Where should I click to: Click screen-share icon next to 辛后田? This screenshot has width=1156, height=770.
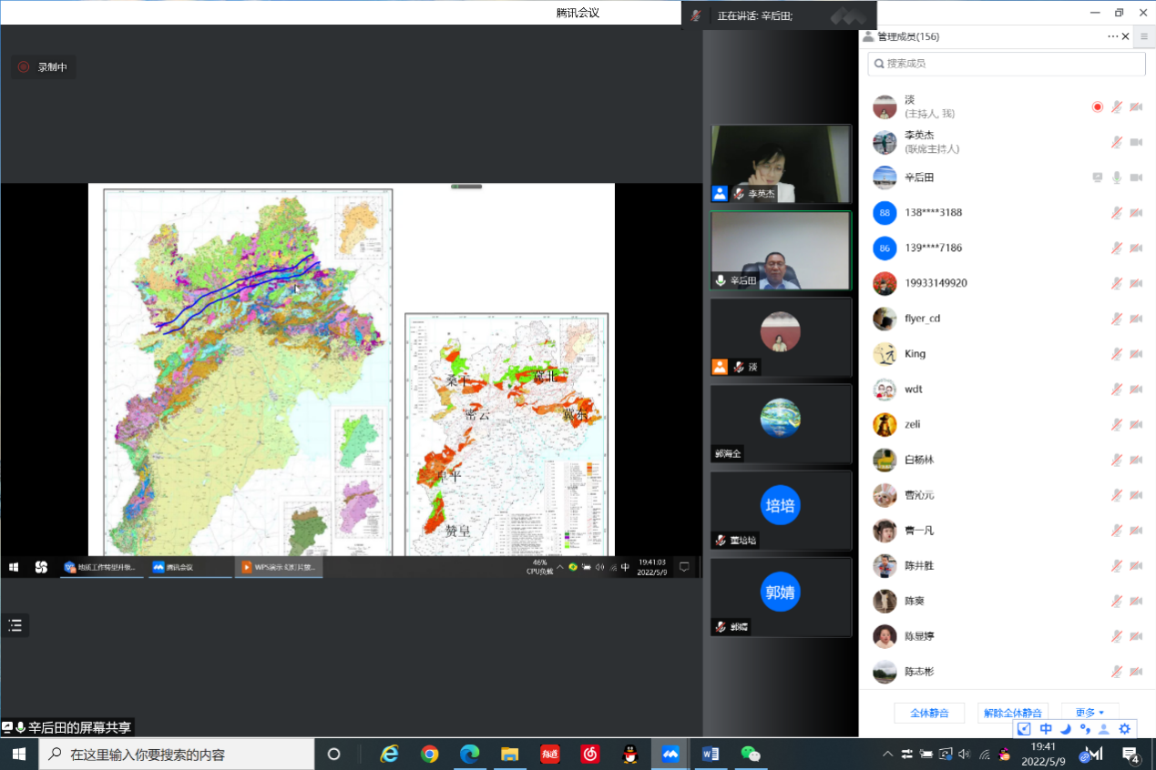pyautogui.click(x=1098, y=177)
